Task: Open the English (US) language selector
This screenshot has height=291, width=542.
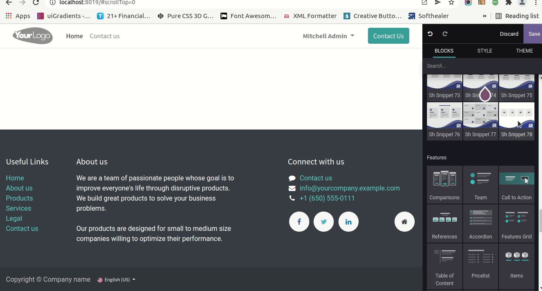Action: pos(116,280)
